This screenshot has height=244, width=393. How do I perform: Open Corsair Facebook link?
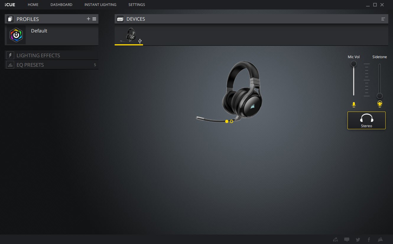[x=369, y=240]
